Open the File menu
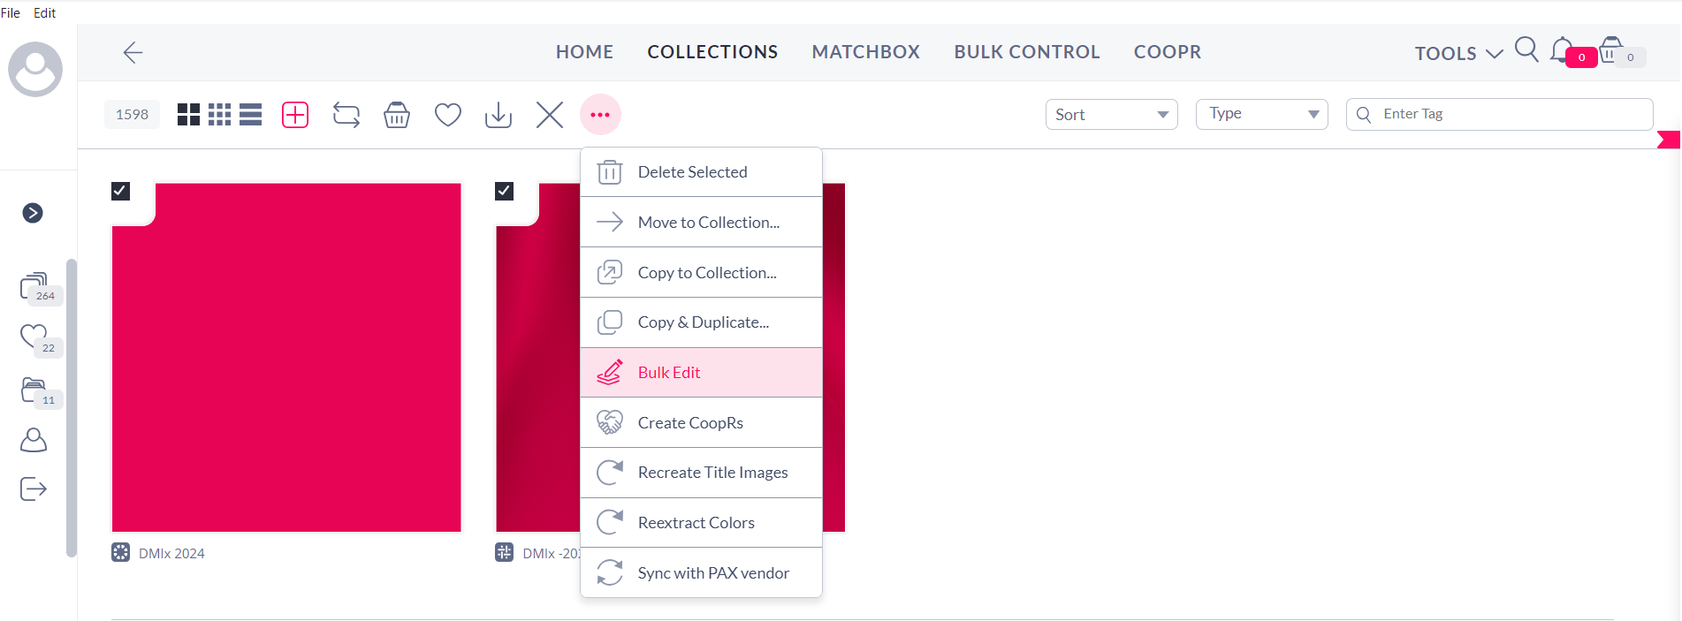1682x621 pixels. coord(11,13)
